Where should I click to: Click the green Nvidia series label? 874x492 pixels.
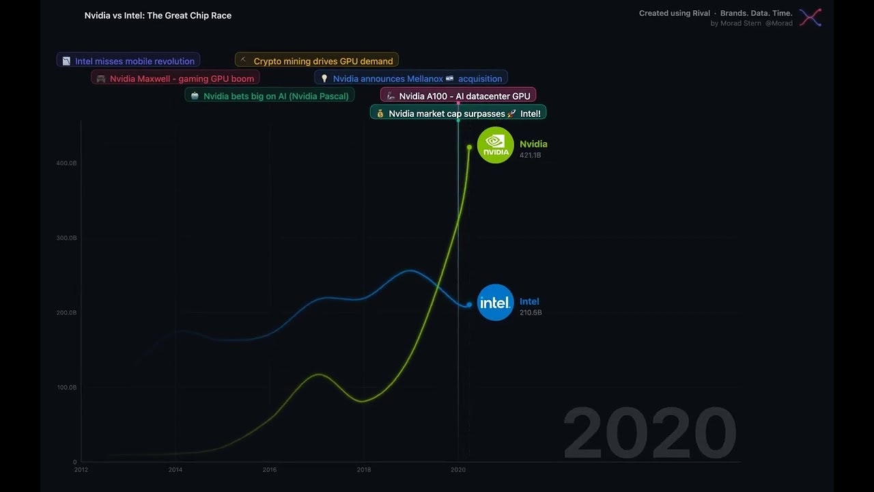pos(533,144)
